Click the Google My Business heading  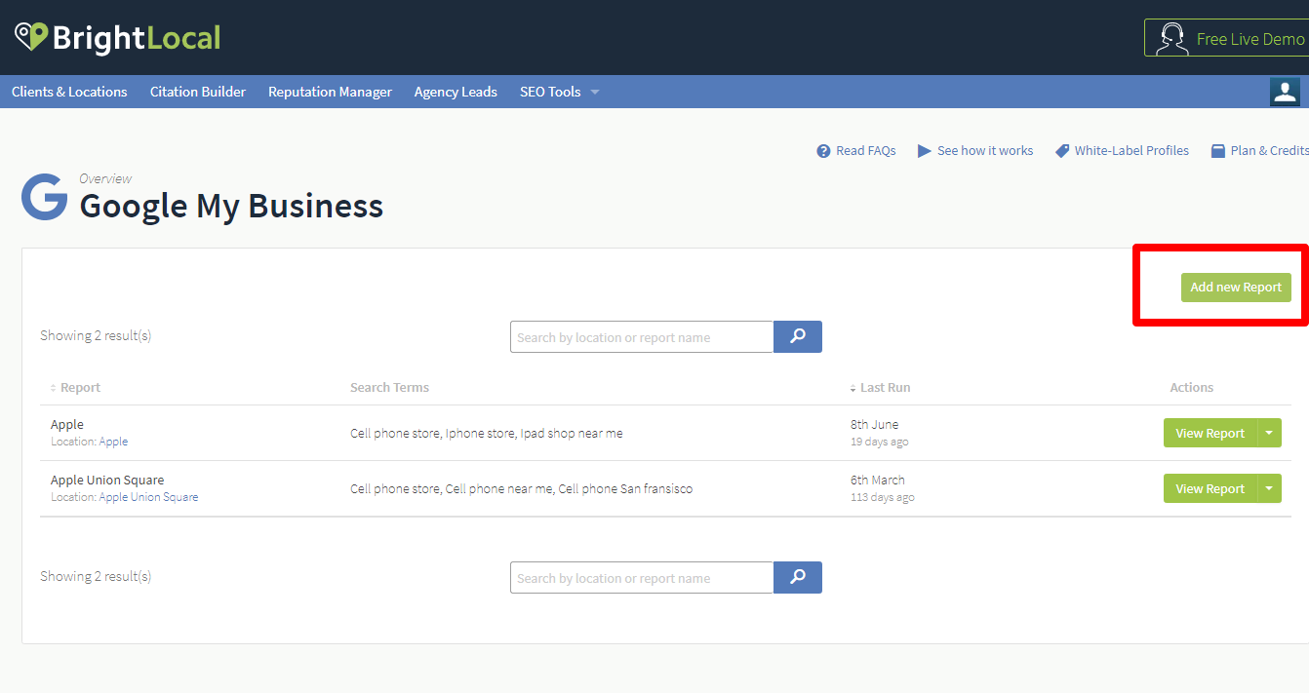[231, 206]
